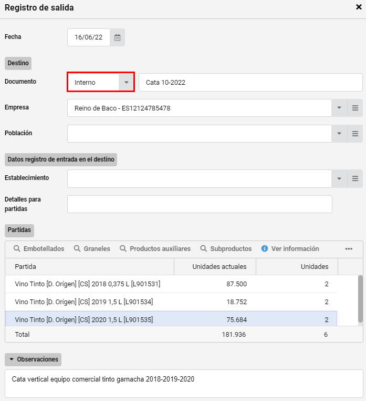
Task: Click Unidades value for the L901531 row
Action: [x=297, y=284]
